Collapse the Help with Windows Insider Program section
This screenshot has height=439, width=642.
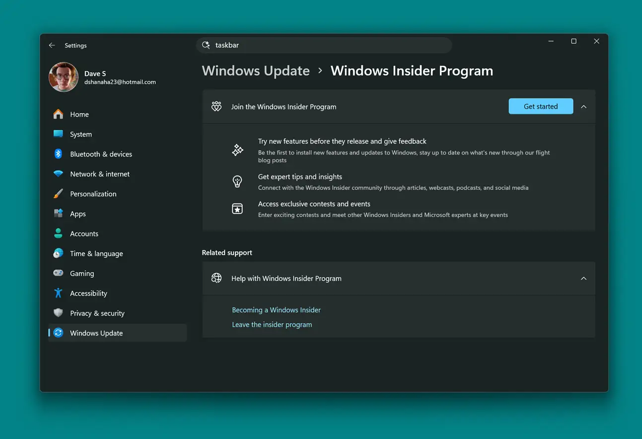(584, 278)
